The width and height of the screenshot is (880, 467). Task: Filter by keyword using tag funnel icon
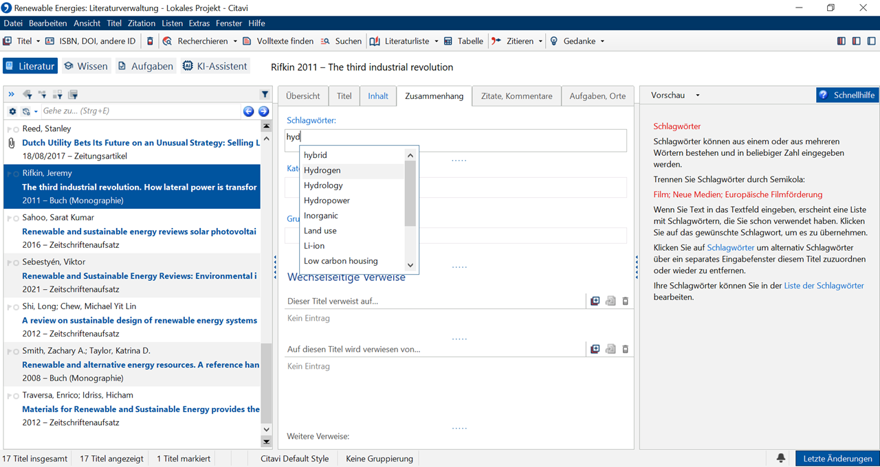pos(27,95)
